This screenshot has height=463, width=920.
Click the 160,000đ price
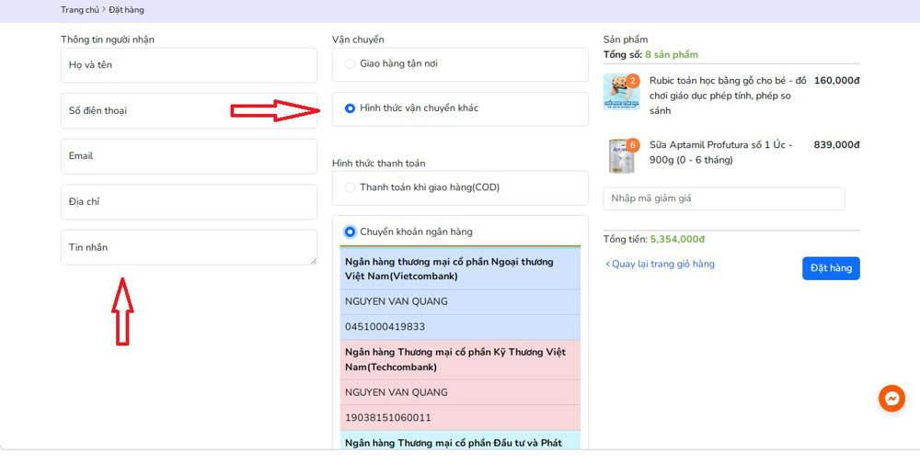[x=836, y=81]
